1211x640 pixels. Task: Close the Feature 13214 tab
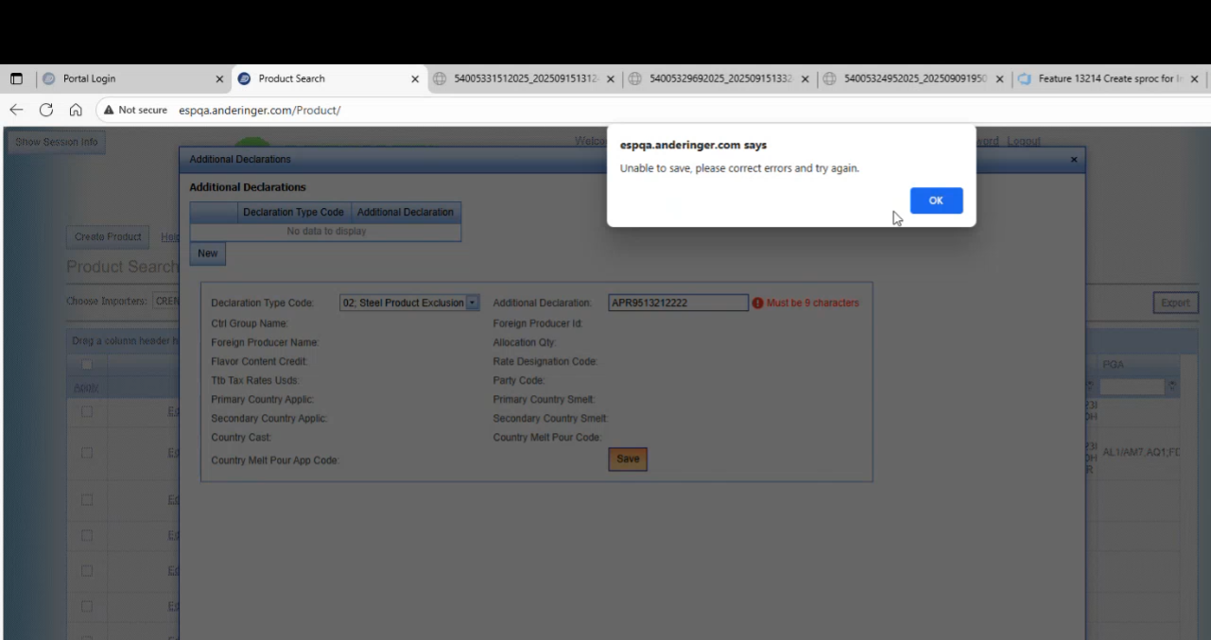1194,79
